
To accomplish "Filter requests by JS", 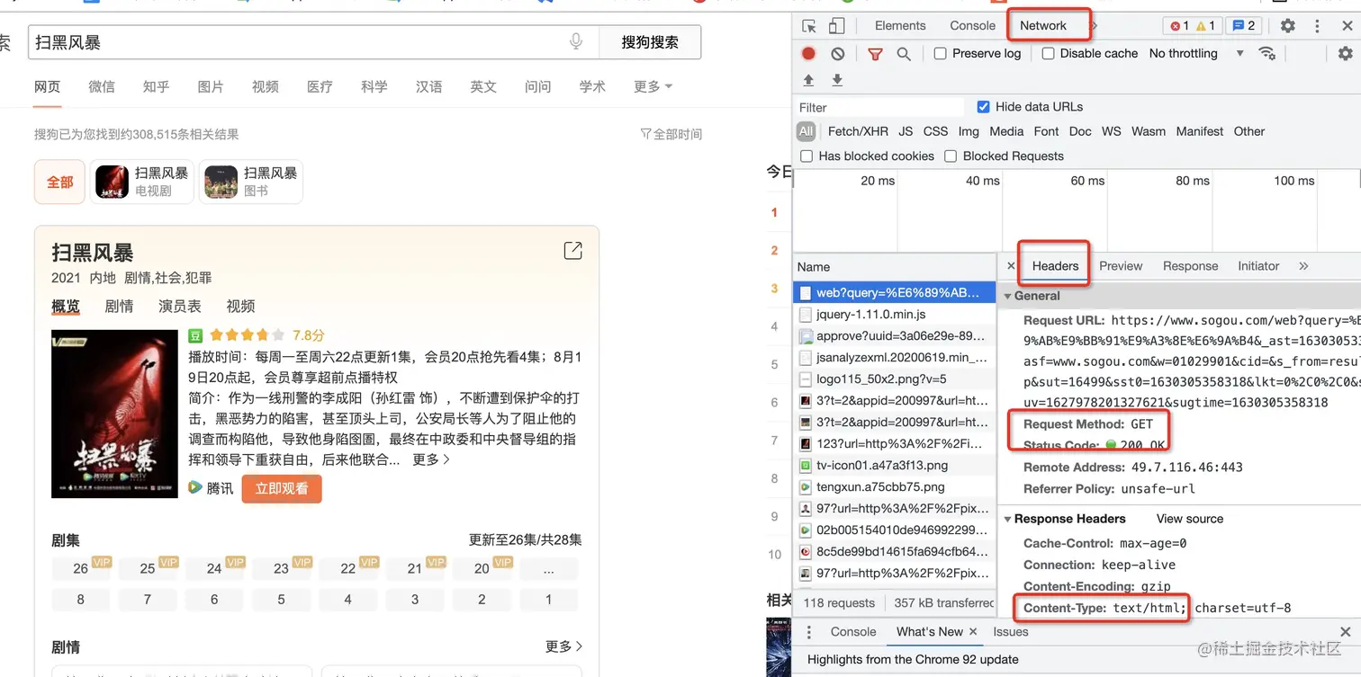I will coord(906,131).
